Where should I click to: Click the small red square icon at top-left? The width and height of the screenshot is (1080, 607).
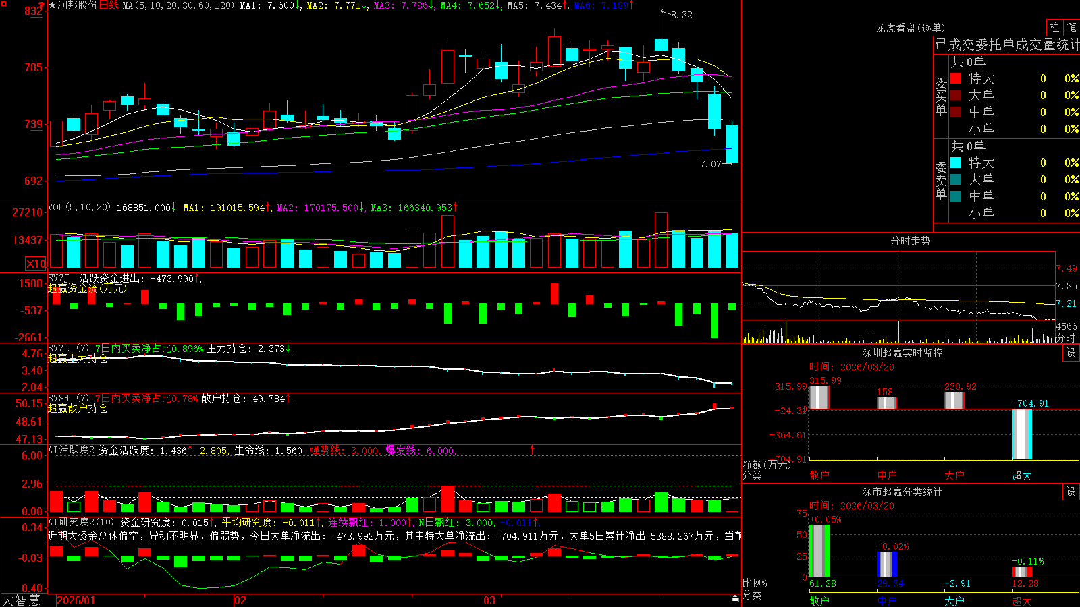(4, 4)
